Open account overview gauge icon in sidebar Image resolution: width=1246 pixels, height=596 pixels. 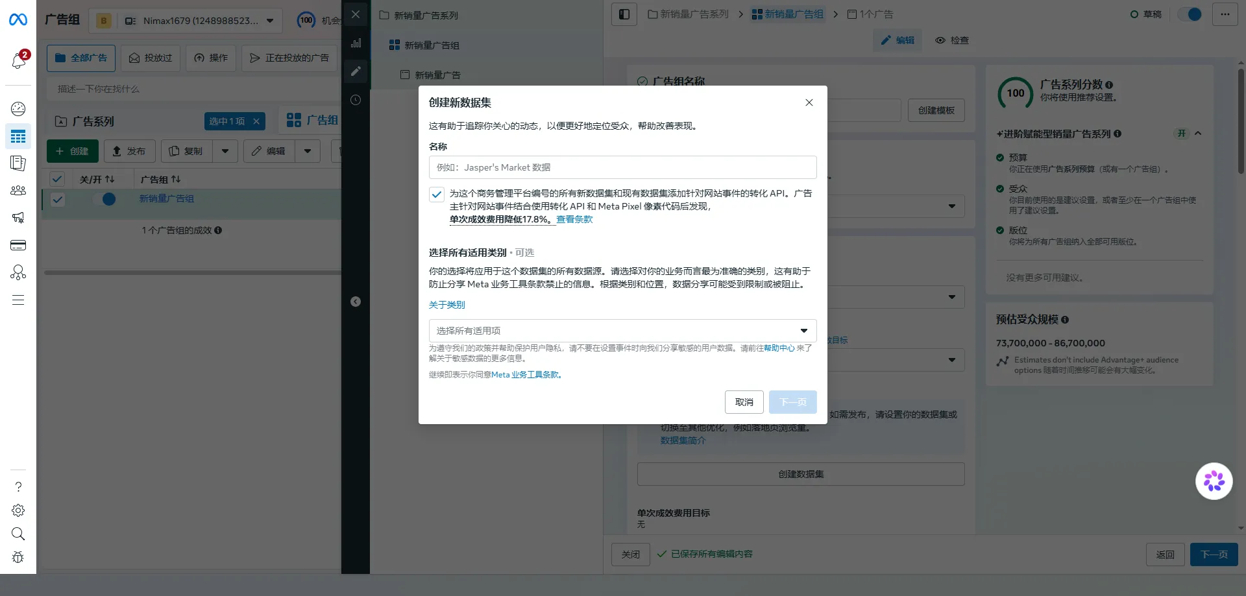point(18,108)
